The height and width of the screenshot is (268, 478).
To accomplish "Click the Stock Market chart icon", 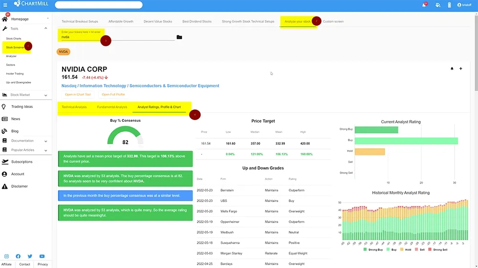I will [5, 95].
